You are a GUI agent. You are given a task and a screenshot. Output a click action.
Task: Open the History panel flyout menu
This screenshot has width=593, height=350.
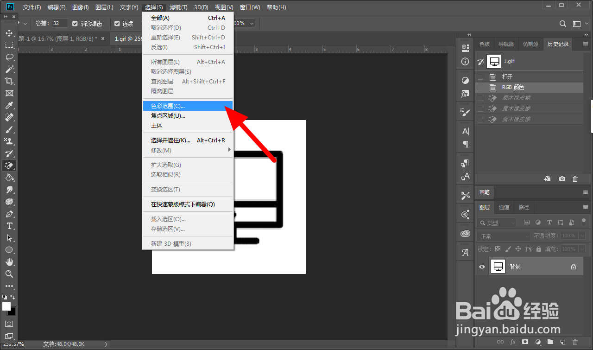point(585,44)
